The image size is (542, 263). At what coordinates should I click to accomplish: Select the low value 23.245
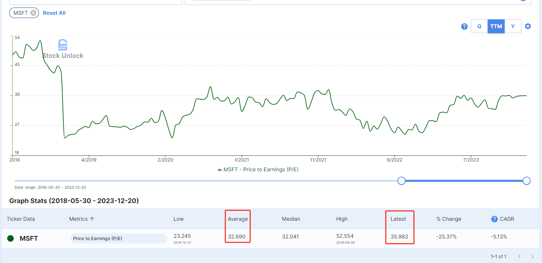click(x=182, y=236)
